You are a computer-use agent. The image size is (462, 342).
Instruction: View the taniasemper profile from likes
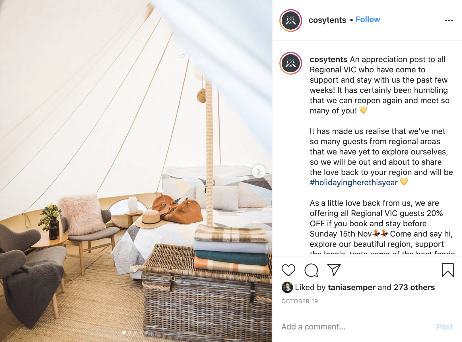click(x=351, y=287)
